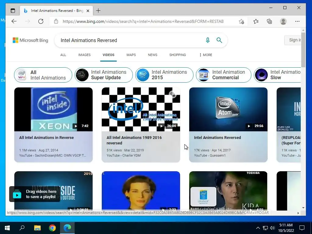
Task: Click the Microsoft Edge taskbar icon
Action: tap(67, 228)
